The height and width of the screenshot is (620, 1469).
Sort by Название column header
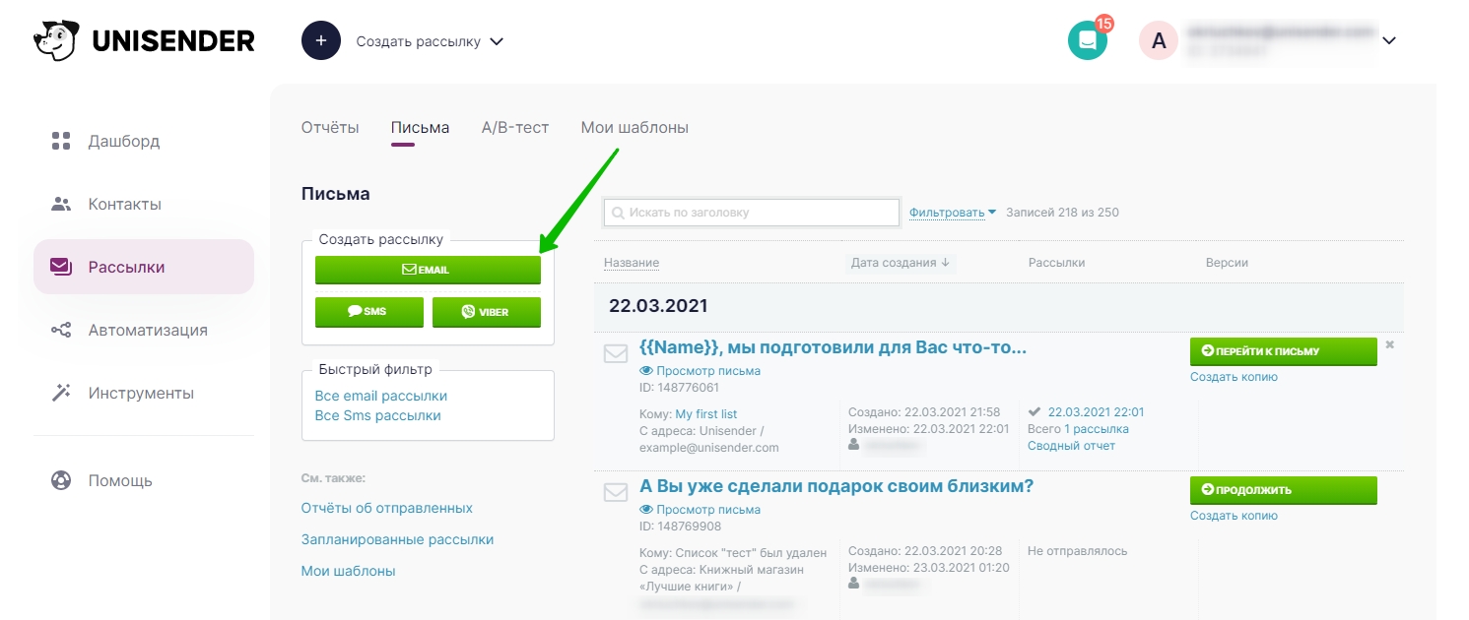pyautogui.click(x=632, y=263)
